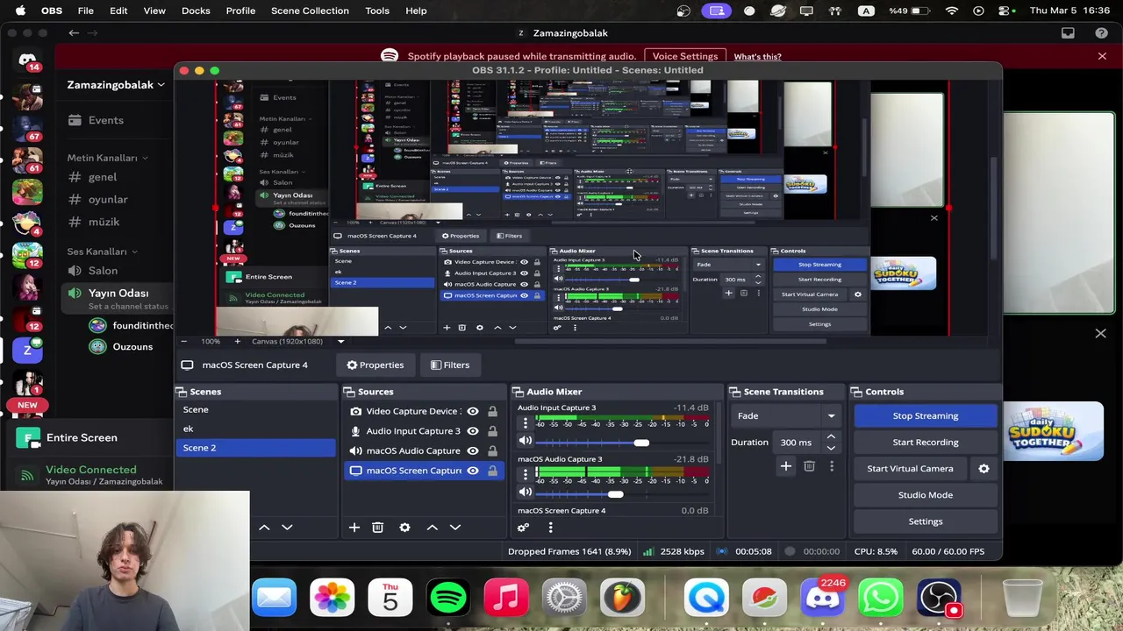Image resolution: width=1123 pixels, height=631 pixels.
Task: Open Discord direct messages home icon
Action: [x=27, y=60]
